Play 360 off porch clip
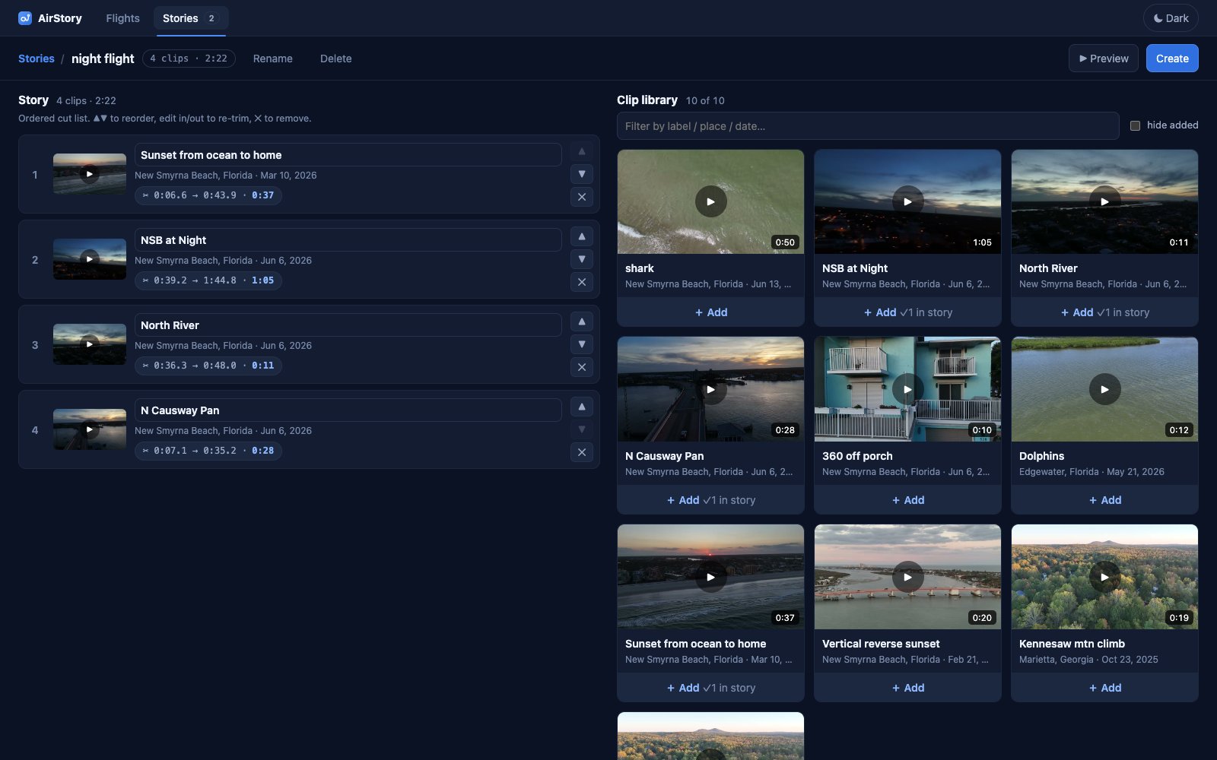 tap(907, 389)
